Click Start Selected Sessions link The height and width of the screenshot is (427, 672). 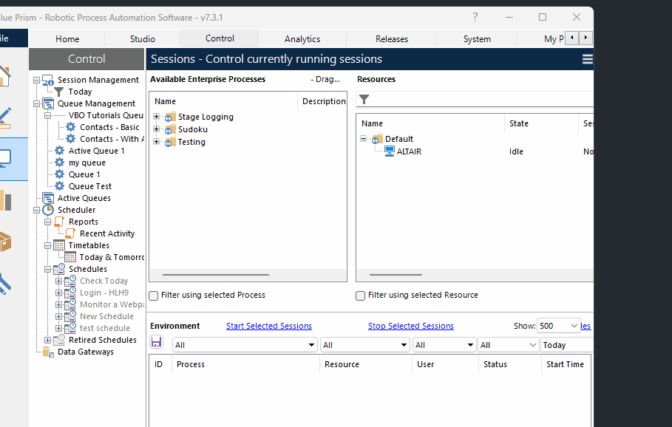[x=269, y=326]
